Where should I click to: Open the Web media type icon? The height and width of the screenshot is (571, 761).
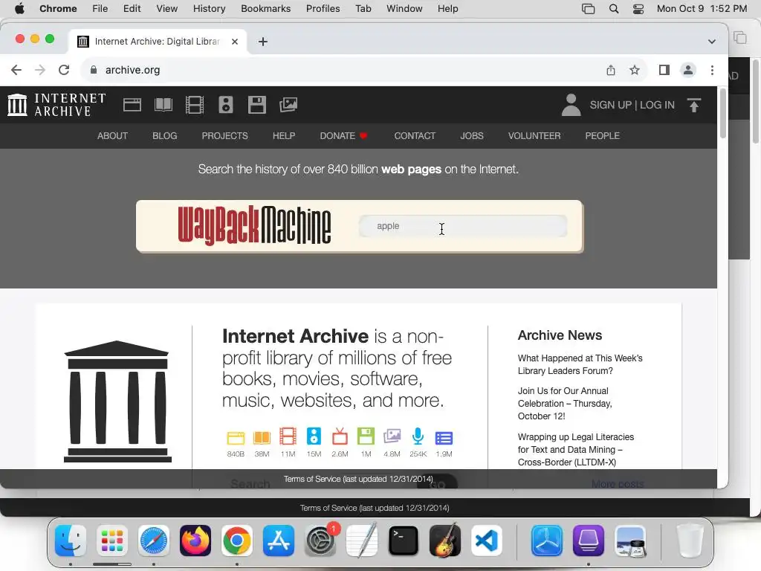pos(132,105)
